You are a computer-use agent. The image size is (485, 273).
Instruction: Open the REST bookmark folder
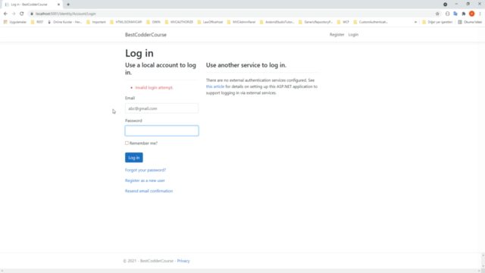click(x=37, y=22)
